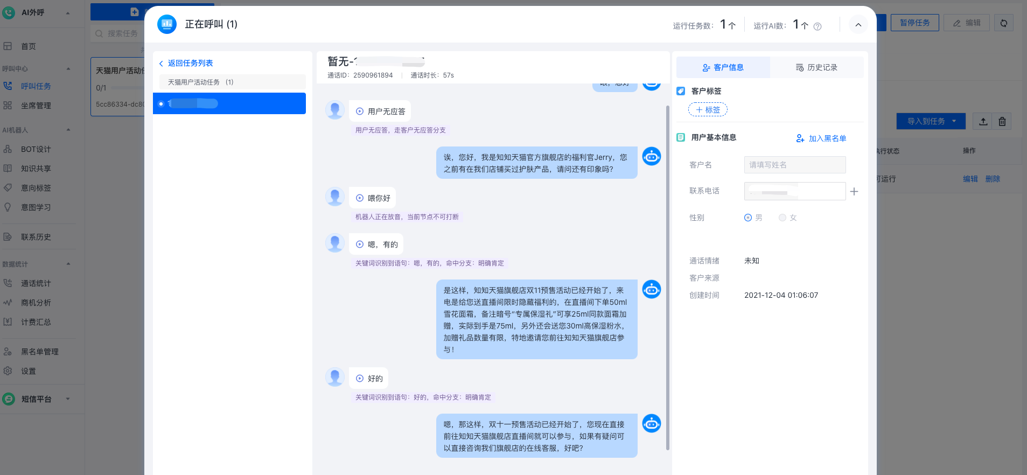Viewport: 1027px width, 475px height.
Task: Expand the AI外呼 product switcher
Action: pos(68,13)
